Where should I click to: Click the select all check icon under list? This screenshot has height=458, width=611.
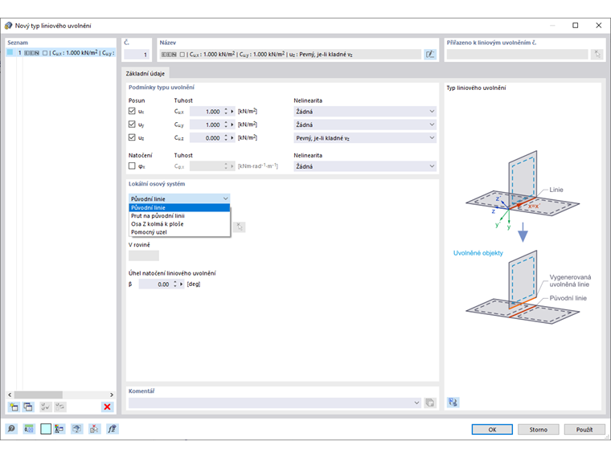coord(45,407)
